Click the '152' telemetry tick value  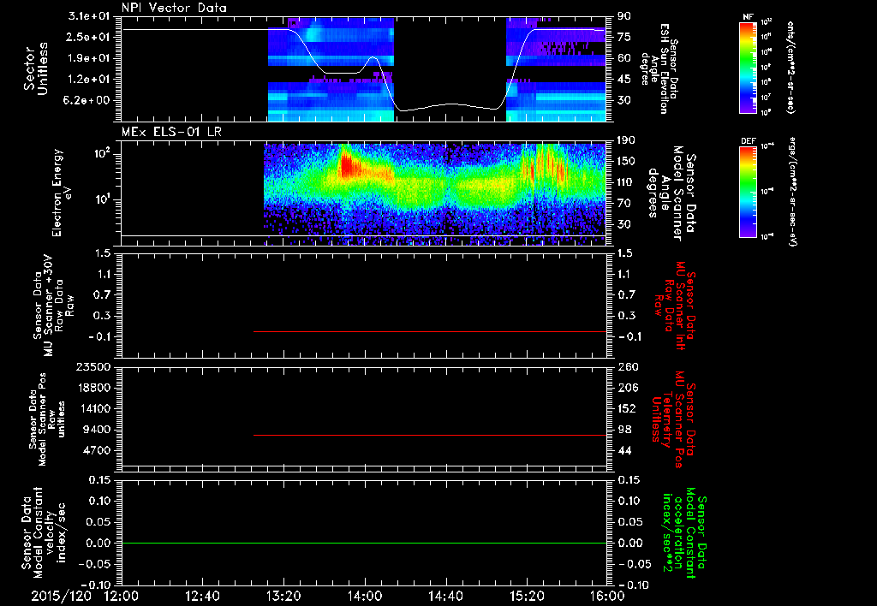[628, 408]
